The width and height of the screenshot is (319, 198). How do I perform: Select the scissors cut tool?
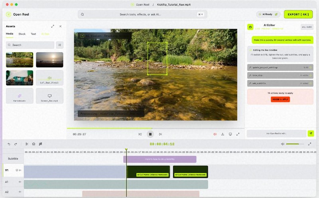tap(27, 144)
